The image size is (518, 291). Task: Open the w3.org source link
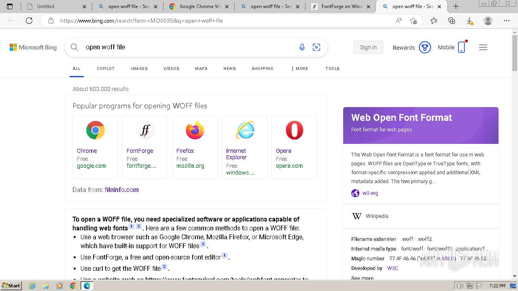click(370, 193)
